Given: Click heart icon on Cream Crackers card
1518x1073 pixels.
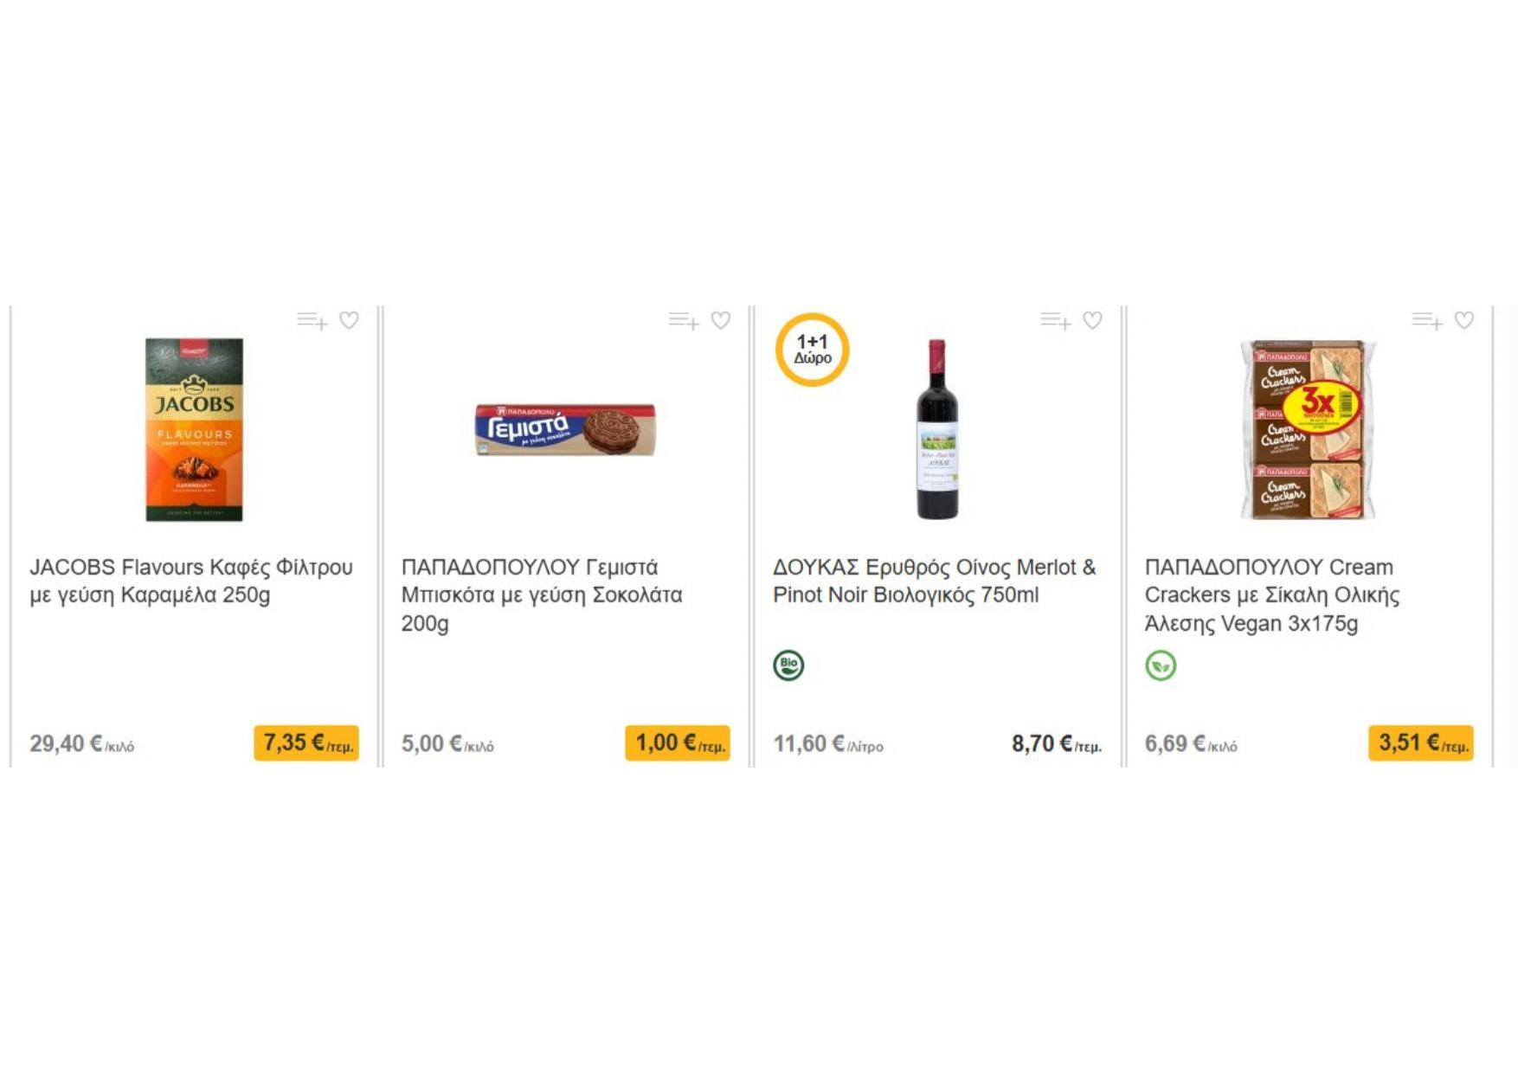Looking at the screenshot, I should [x=1464, y=321].
